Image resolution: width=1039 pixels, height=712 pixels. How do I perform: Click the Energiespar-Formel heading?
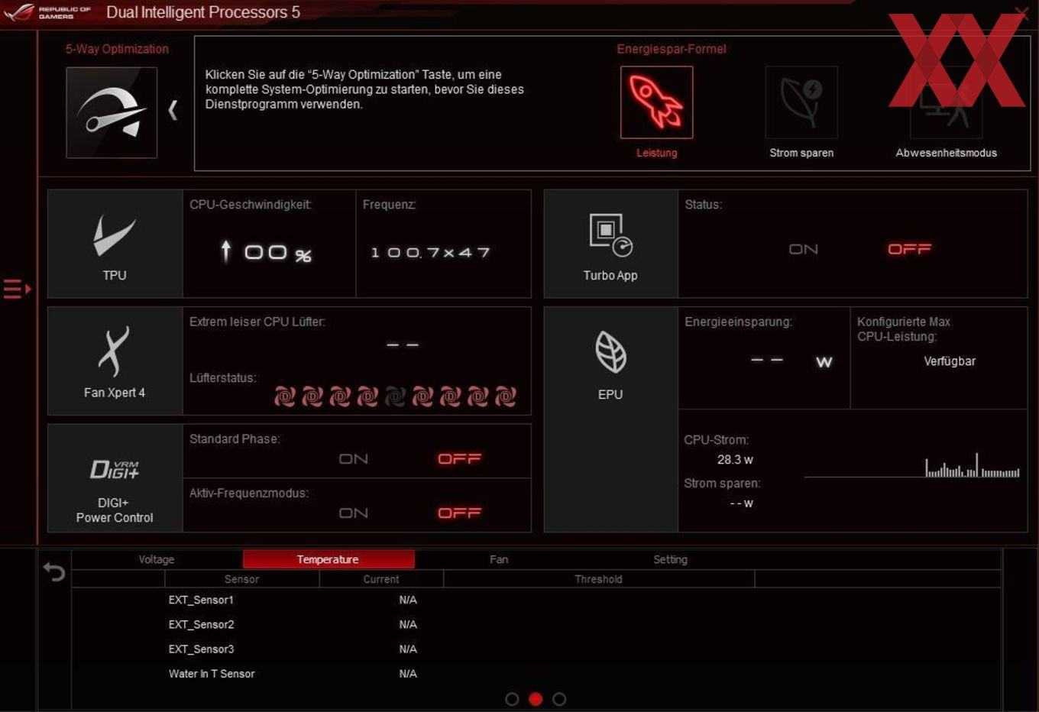coord(672,49)
